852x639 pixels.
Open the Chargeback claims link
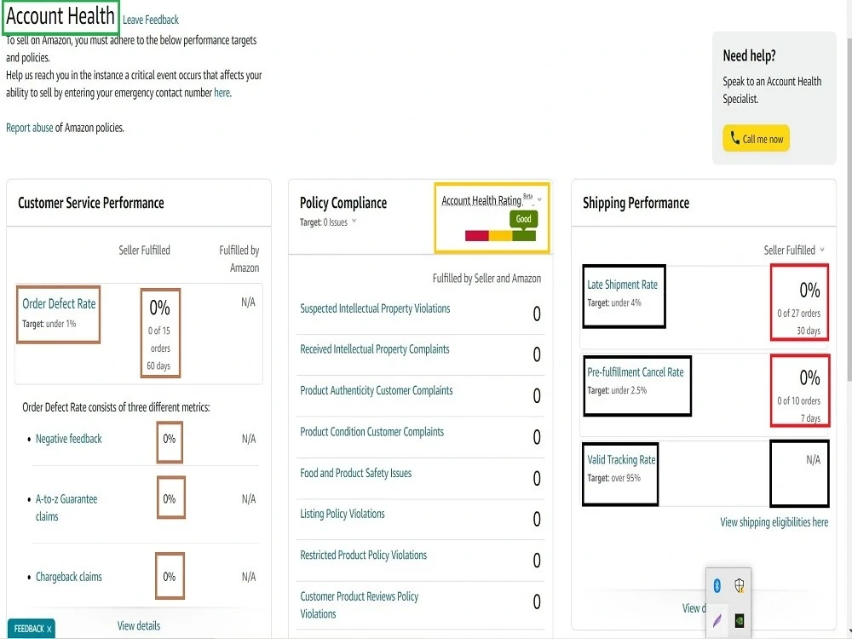[68, 577]
